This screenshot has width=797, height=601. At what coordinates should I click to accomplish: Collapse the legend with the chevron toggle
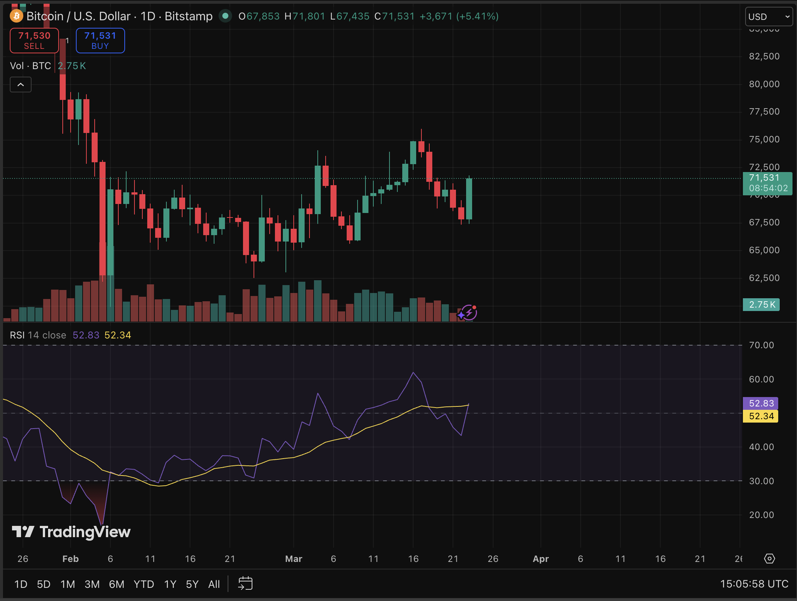(21, 85)
